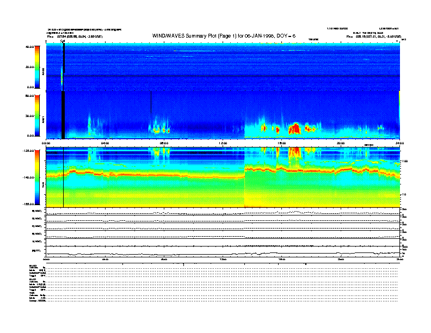Click the 04:00 label under the RAD1 panel
The height and width of the screenshot is (333, 431).
pos(105,143)
